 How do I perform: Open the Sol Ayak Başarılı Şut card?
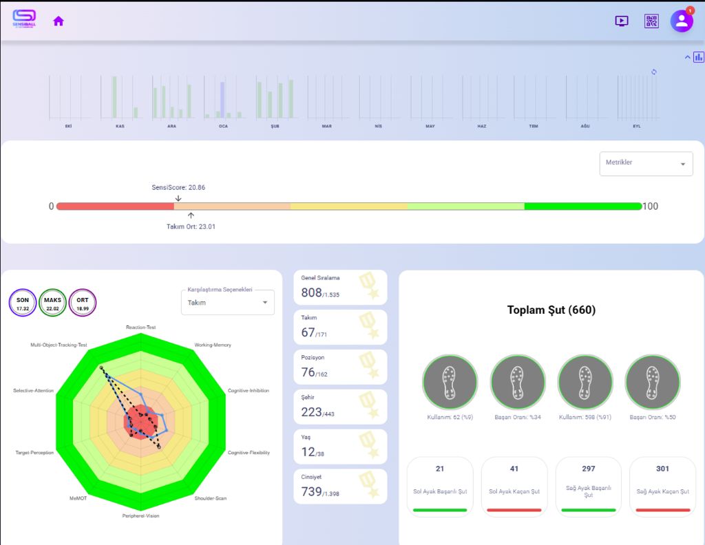440,486
